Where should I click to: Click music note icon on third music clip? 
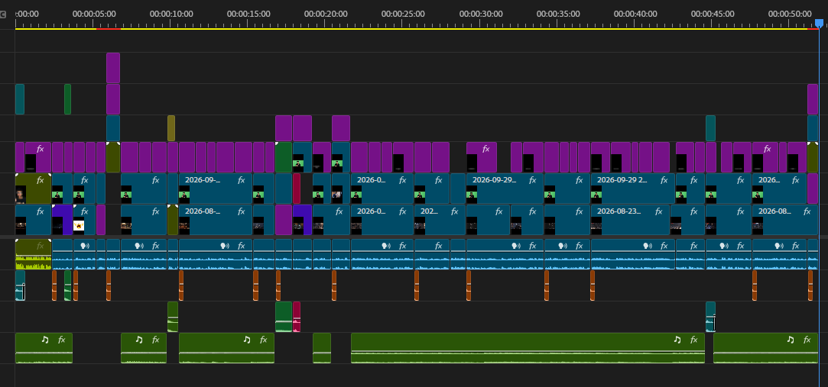point(247,340)
